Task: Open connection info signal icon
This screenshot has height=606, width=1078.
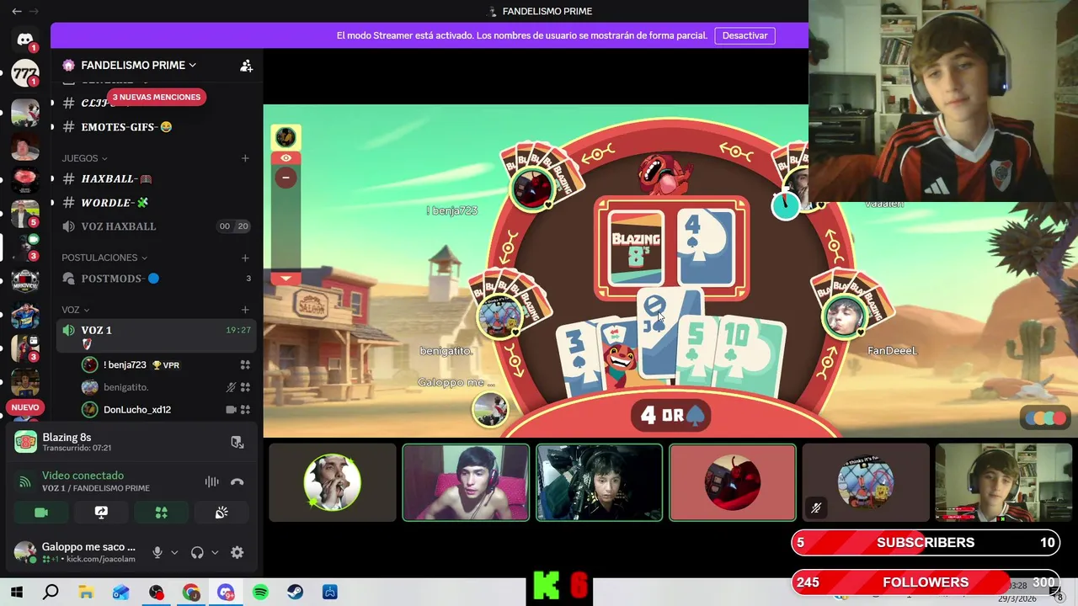Action: pyautogui.click(x=26, y=481)
